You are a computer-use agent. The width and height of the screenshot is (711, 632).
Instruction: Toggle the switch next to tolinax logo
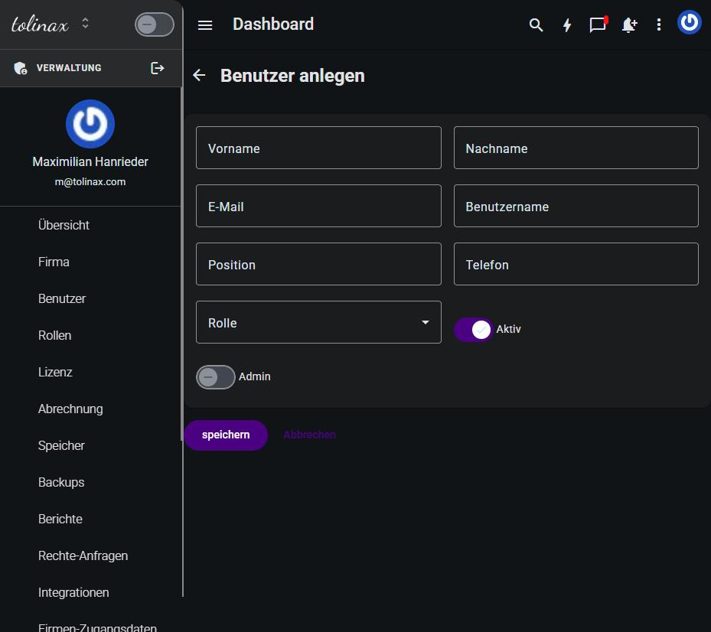154,25
